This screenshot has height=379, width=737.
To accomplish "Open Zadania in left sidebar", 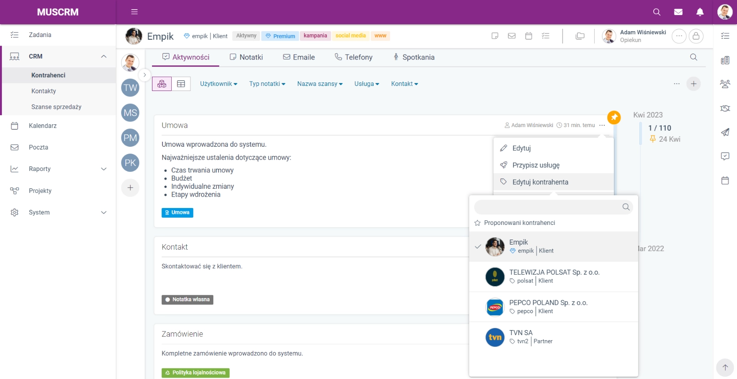I will tap(58, 35).
